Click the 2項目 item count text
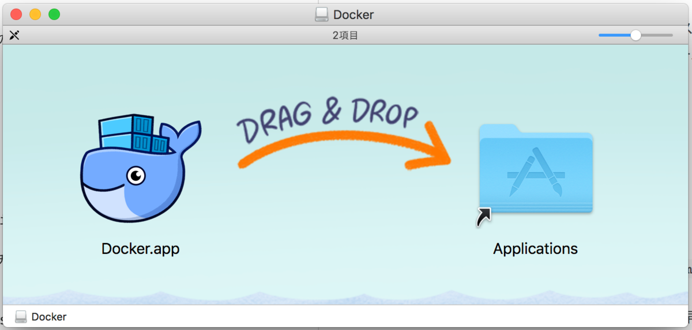The height and width of the screenshot is (330, 692). [x=345, y=35]
